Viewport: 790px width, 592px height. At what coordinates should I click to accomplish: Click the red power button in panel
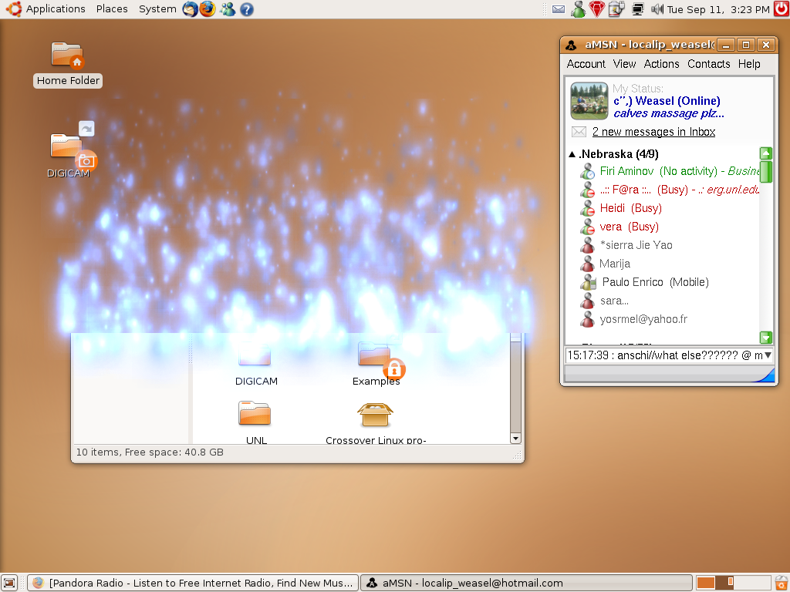click(x=781, y=9)
